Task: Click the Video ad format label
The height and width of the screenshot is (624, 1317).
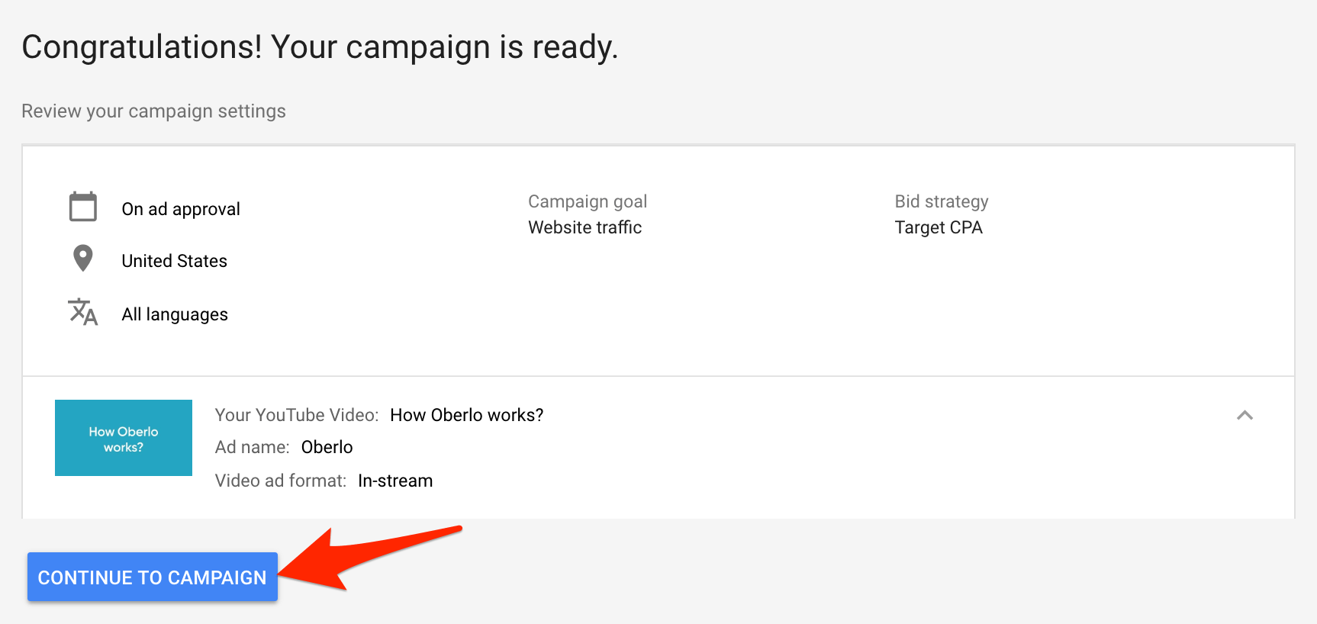Action: pos(281,481)
